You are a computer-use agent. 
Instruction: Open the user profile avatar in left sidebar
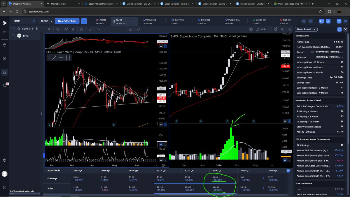(x=5, y=174)
